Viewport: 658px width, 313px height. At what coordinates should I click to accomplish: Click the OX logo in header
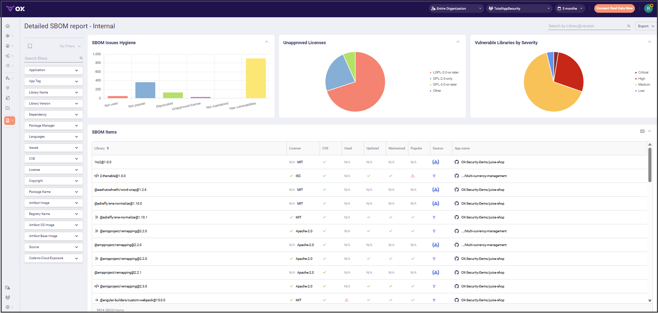click(16, 9)
